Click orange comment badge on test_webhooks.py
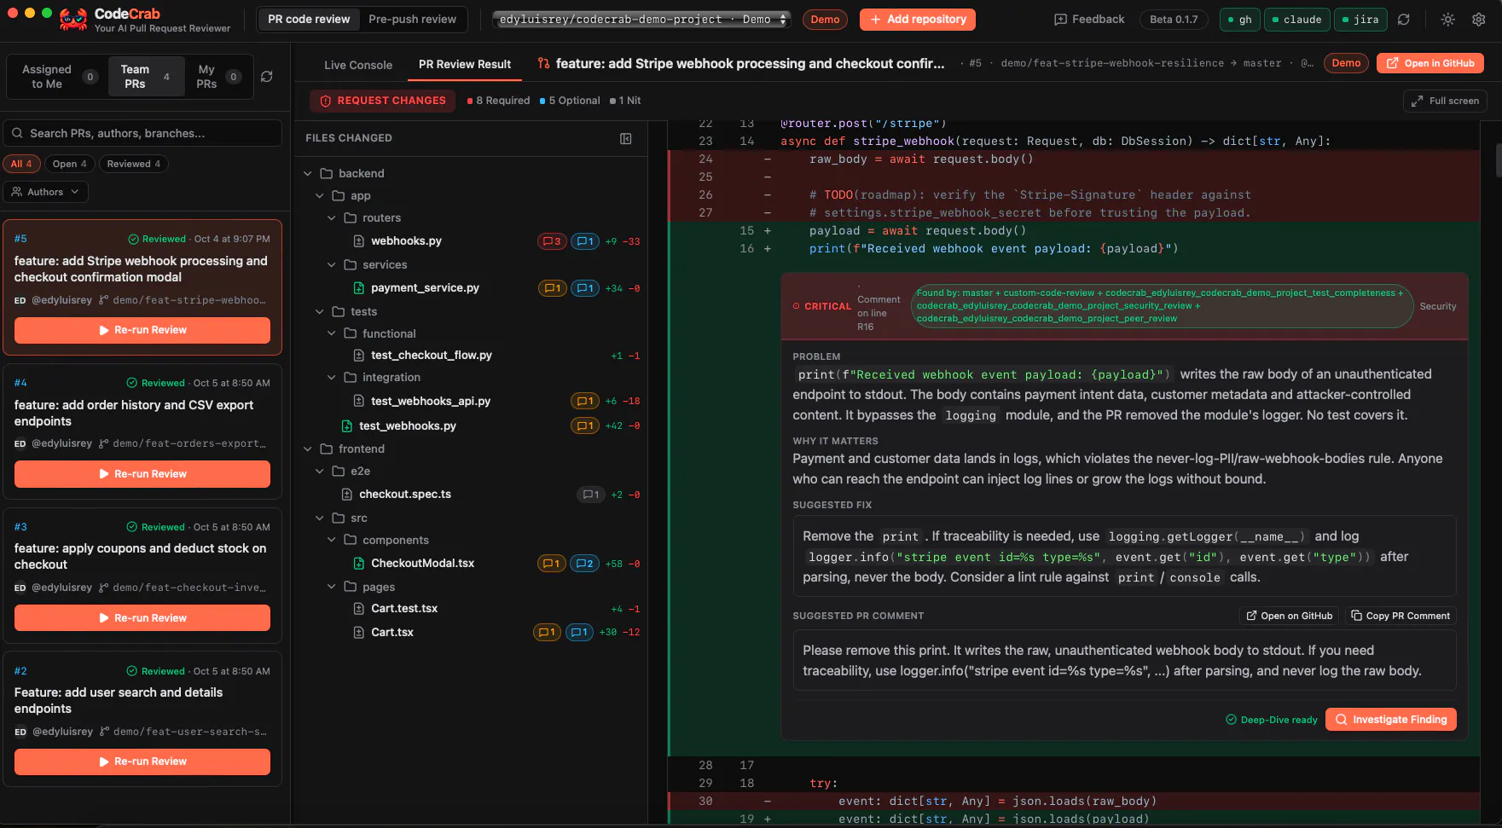This screenshot has width=1502, height=828. (x=585, y=426)
